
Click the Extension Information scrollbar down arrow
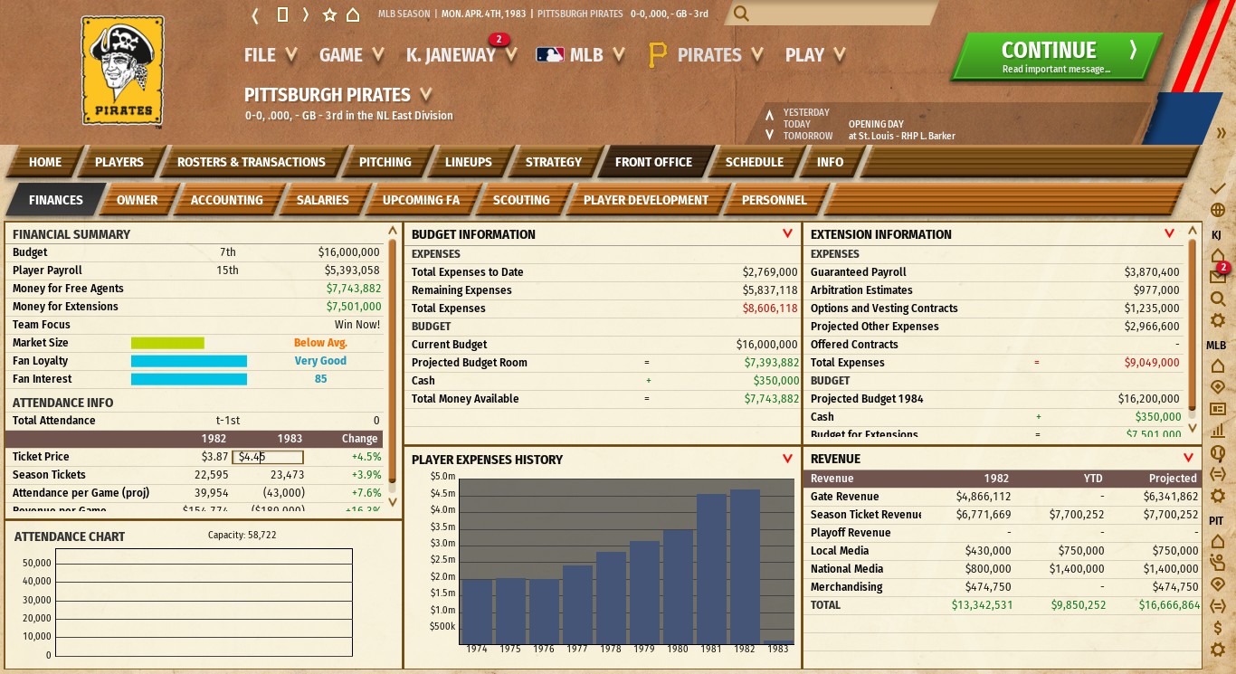pyautogui.click(x=1192, y=429)
